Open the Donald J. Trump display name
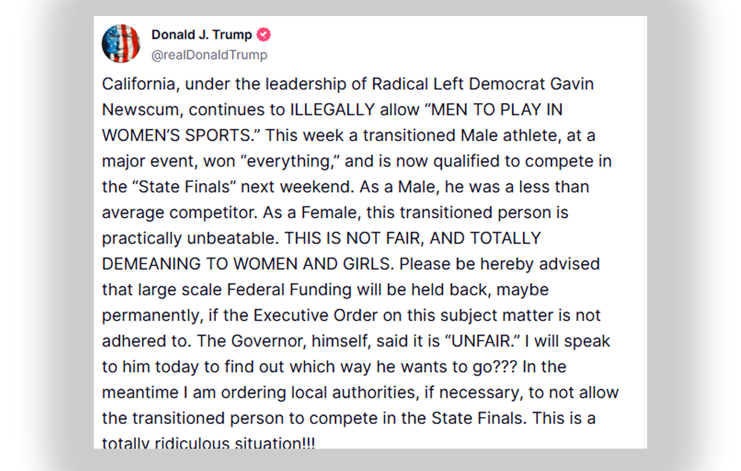 202,35
